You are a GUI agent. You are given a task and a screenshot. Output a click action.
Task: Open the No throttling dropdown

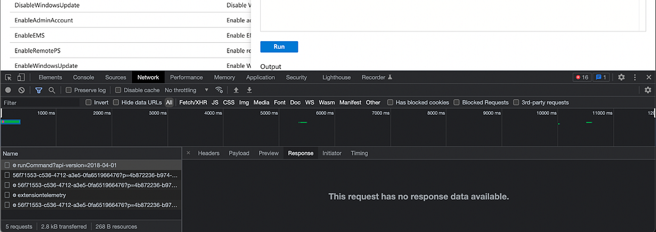pos(186,90)
